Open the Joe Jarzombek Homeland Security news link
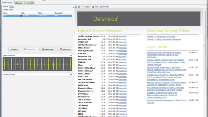 [166, 70]
